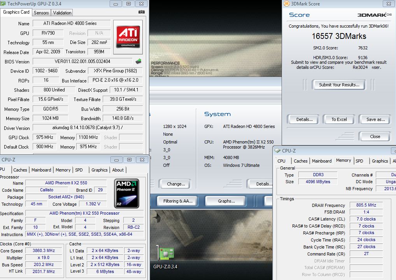
Task: Click the HT Link 2031.7 MHz value
Action: tap(44, 271)
